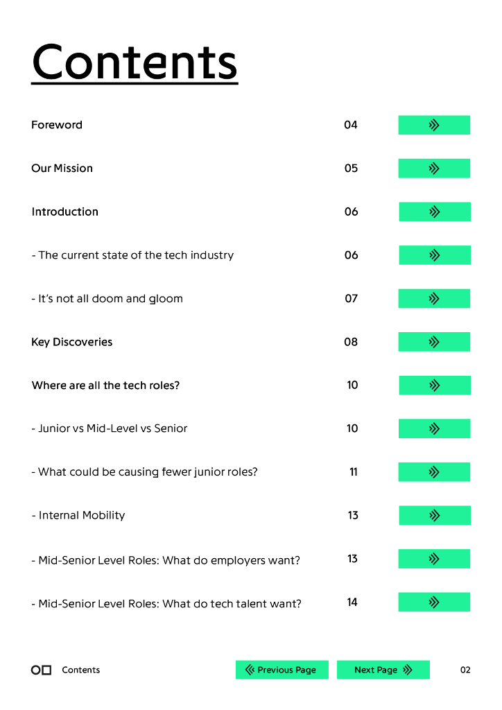This screenshot has height=710, width=502.
Task: Select 'What do employers want?' entry text
Action: pos(166,560)
